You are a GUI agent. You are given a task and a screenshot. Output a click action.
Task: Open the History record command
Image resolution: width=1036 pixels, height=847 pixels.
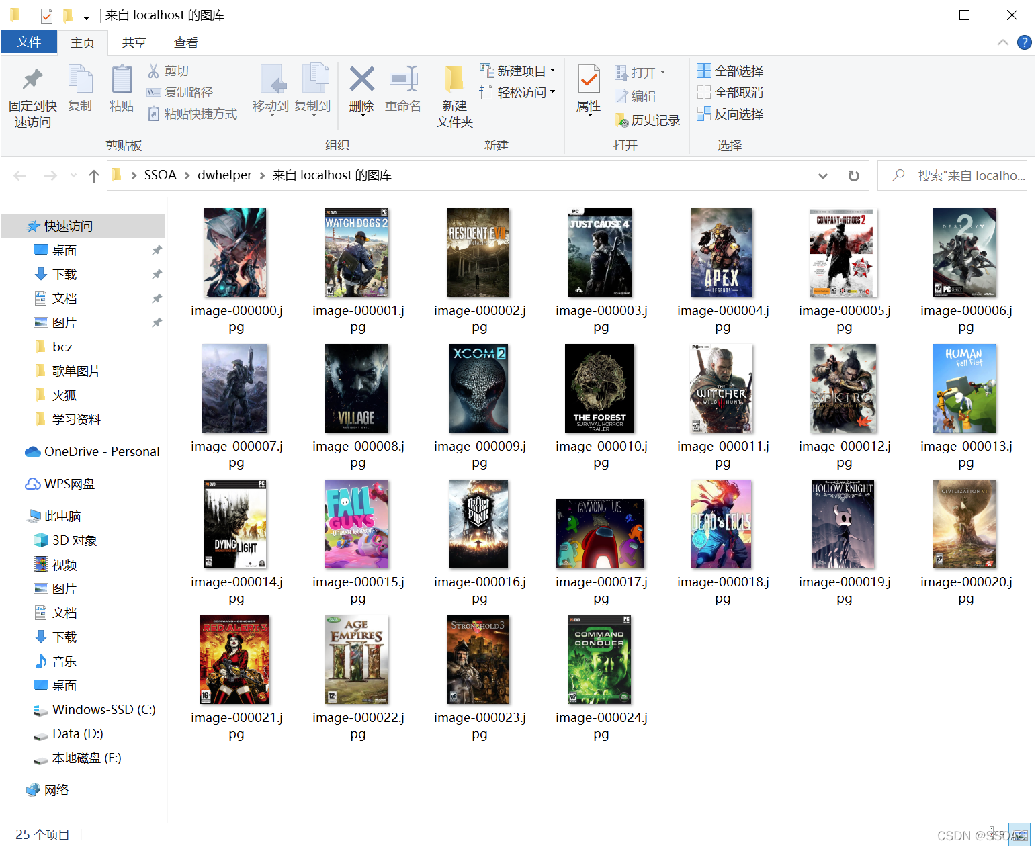tap(648, 120)
